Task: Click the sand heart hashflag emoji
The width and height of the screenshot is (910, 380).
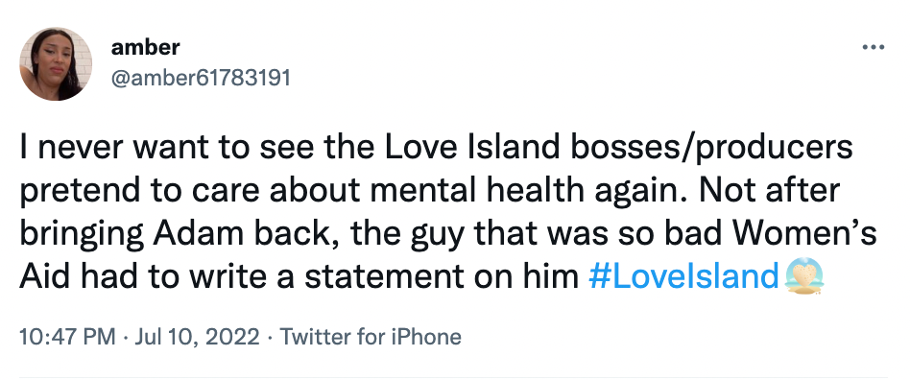Action: 803,276
